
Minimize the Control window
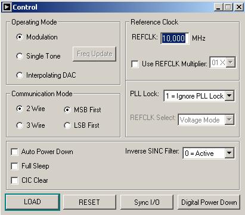[218, 7]
